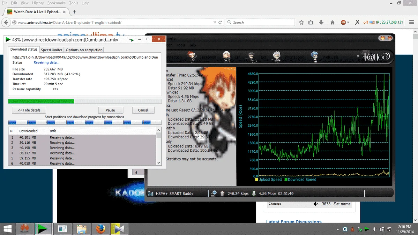Open Windows Start button
Image resolution: width=418 pixels, height=235 pixels.
click(8, 229)
